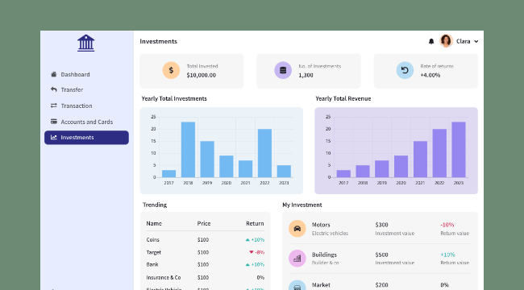Viewport: 524px width, 290px height.
Task: Click the dollar sign Total Invested icon
Action: pyautogui.click(x=171, y=70)
